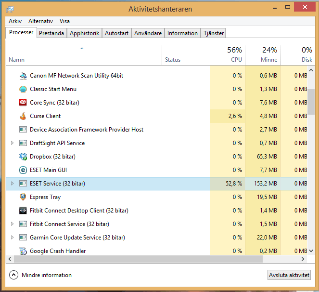Viewport: 319px width, 292px height.
Task: Switch to the Användare tab
Action: (148, 33)
